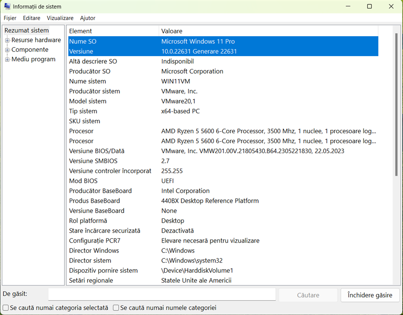Click the Element column header
Viewport: 403px width, 315px height.
[x=112, y=31]
